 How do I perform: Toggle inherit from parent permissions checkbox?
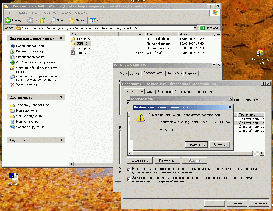point(129,170)
